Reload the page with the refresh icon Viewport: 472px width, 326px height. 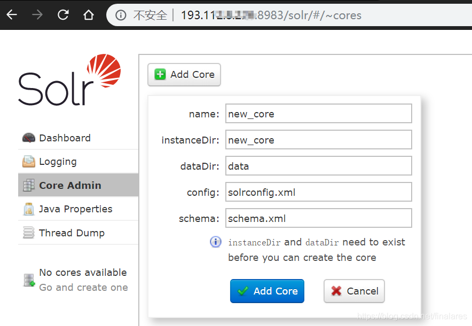point(63,14)
